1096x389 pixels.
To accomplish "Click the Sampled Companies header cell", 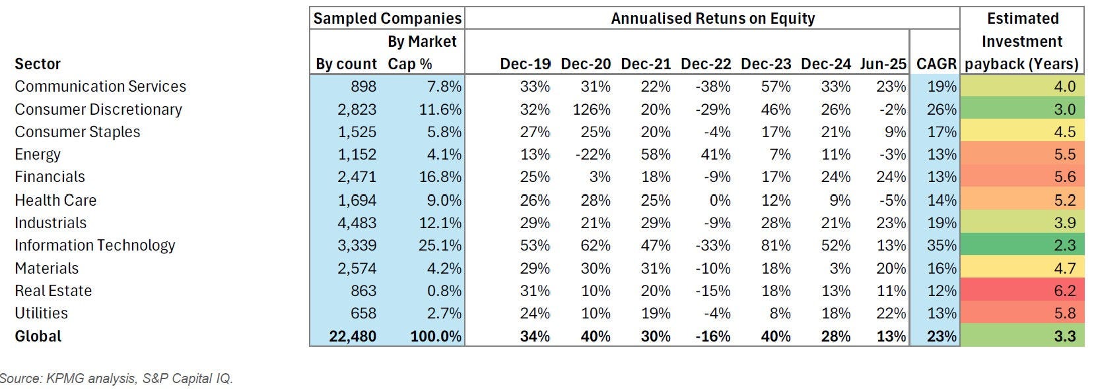I will (387, 18).
